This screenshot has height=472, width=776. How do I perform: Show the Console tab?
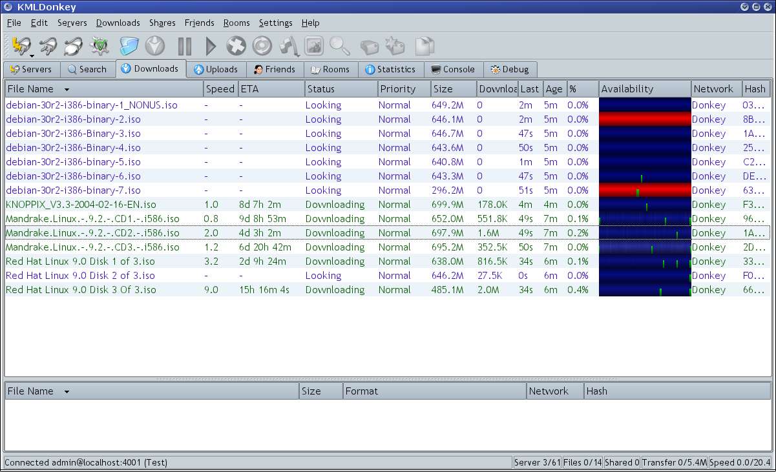tap(454, 69)
